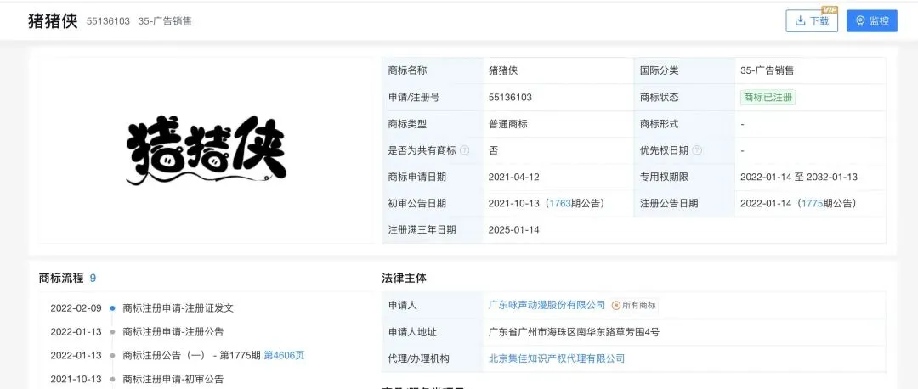Click the help icon beside 是否为共有商标
The height and width of the screenshot is (389, 918).
click(464, 150)
